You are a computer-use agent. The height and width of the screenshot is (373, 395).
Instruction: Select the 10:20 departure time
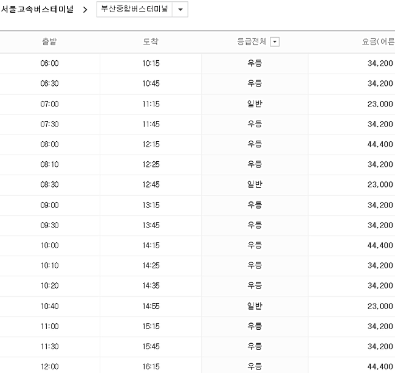(49, 286)
